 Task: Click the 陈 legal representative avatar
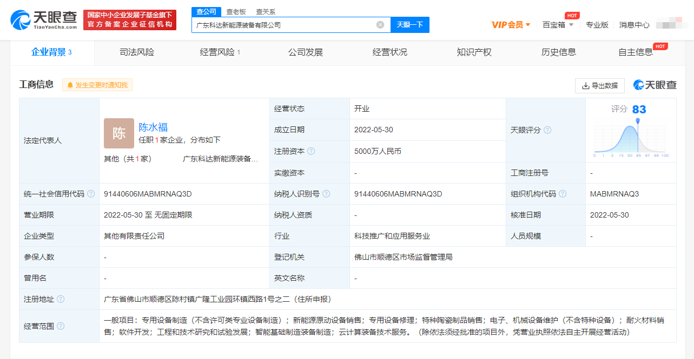pos(119,133)
